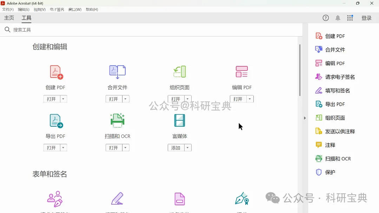The height and width of the screenshot is (213, 379).
Task: Click the Export PDF (导出 PDF) icon in main grid
Action: tap(56, 121)
